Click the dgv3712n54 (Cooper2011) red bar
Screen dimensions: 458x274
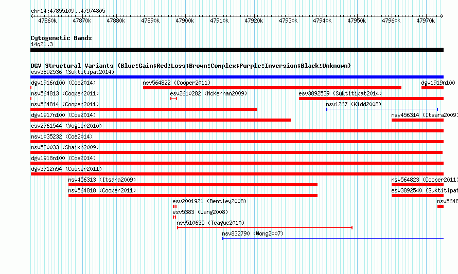point(237,174)
